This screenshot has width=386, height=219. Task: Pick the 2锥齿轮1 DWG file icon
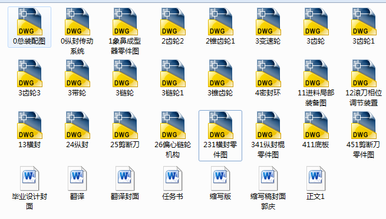(220, 22)
